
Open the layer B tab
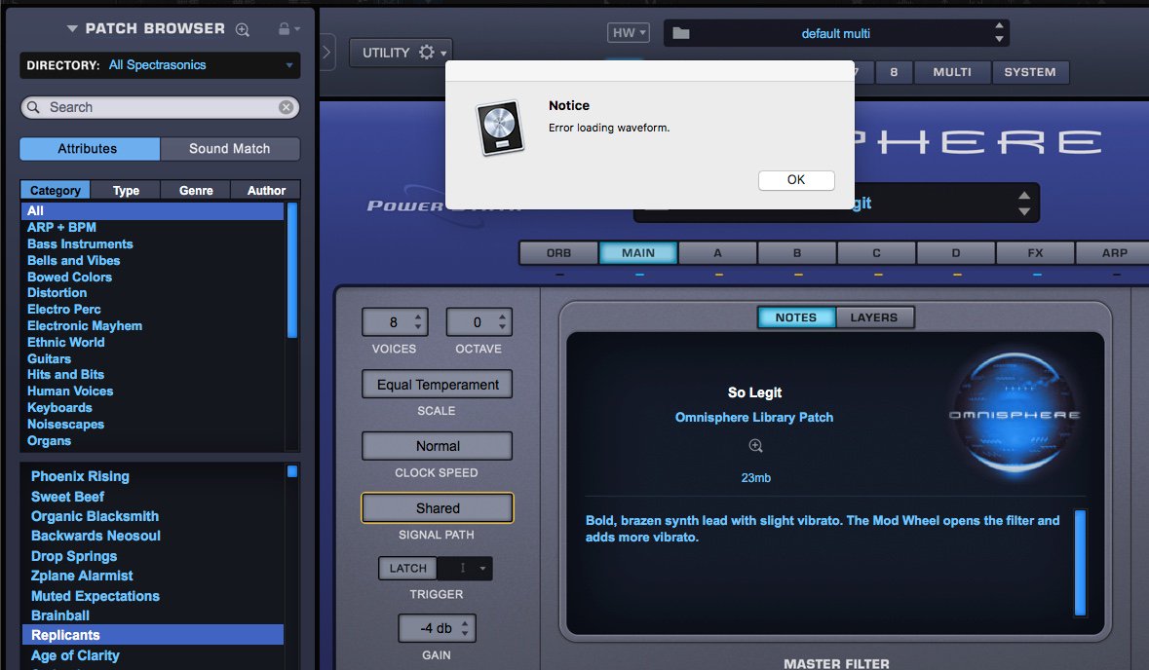[x=796, y=252]
